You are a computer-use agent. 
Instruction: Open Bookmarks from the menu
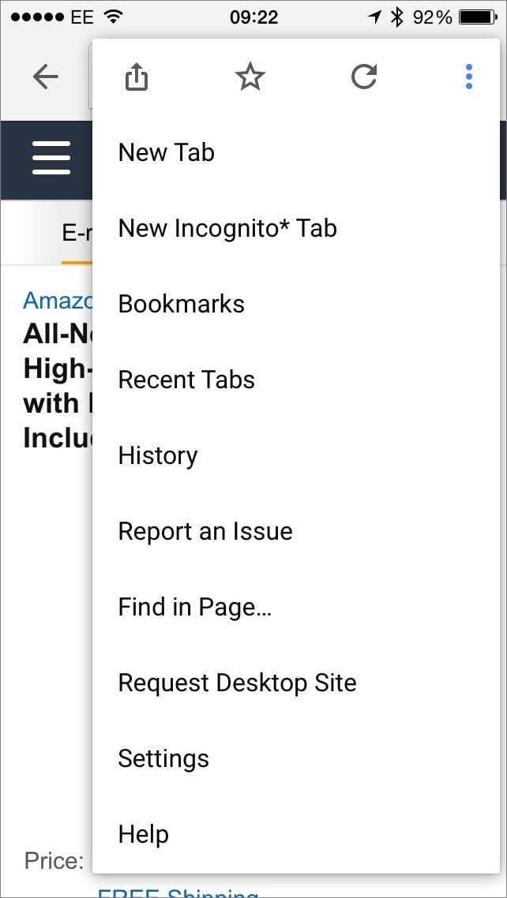click(x=182, y=304)
